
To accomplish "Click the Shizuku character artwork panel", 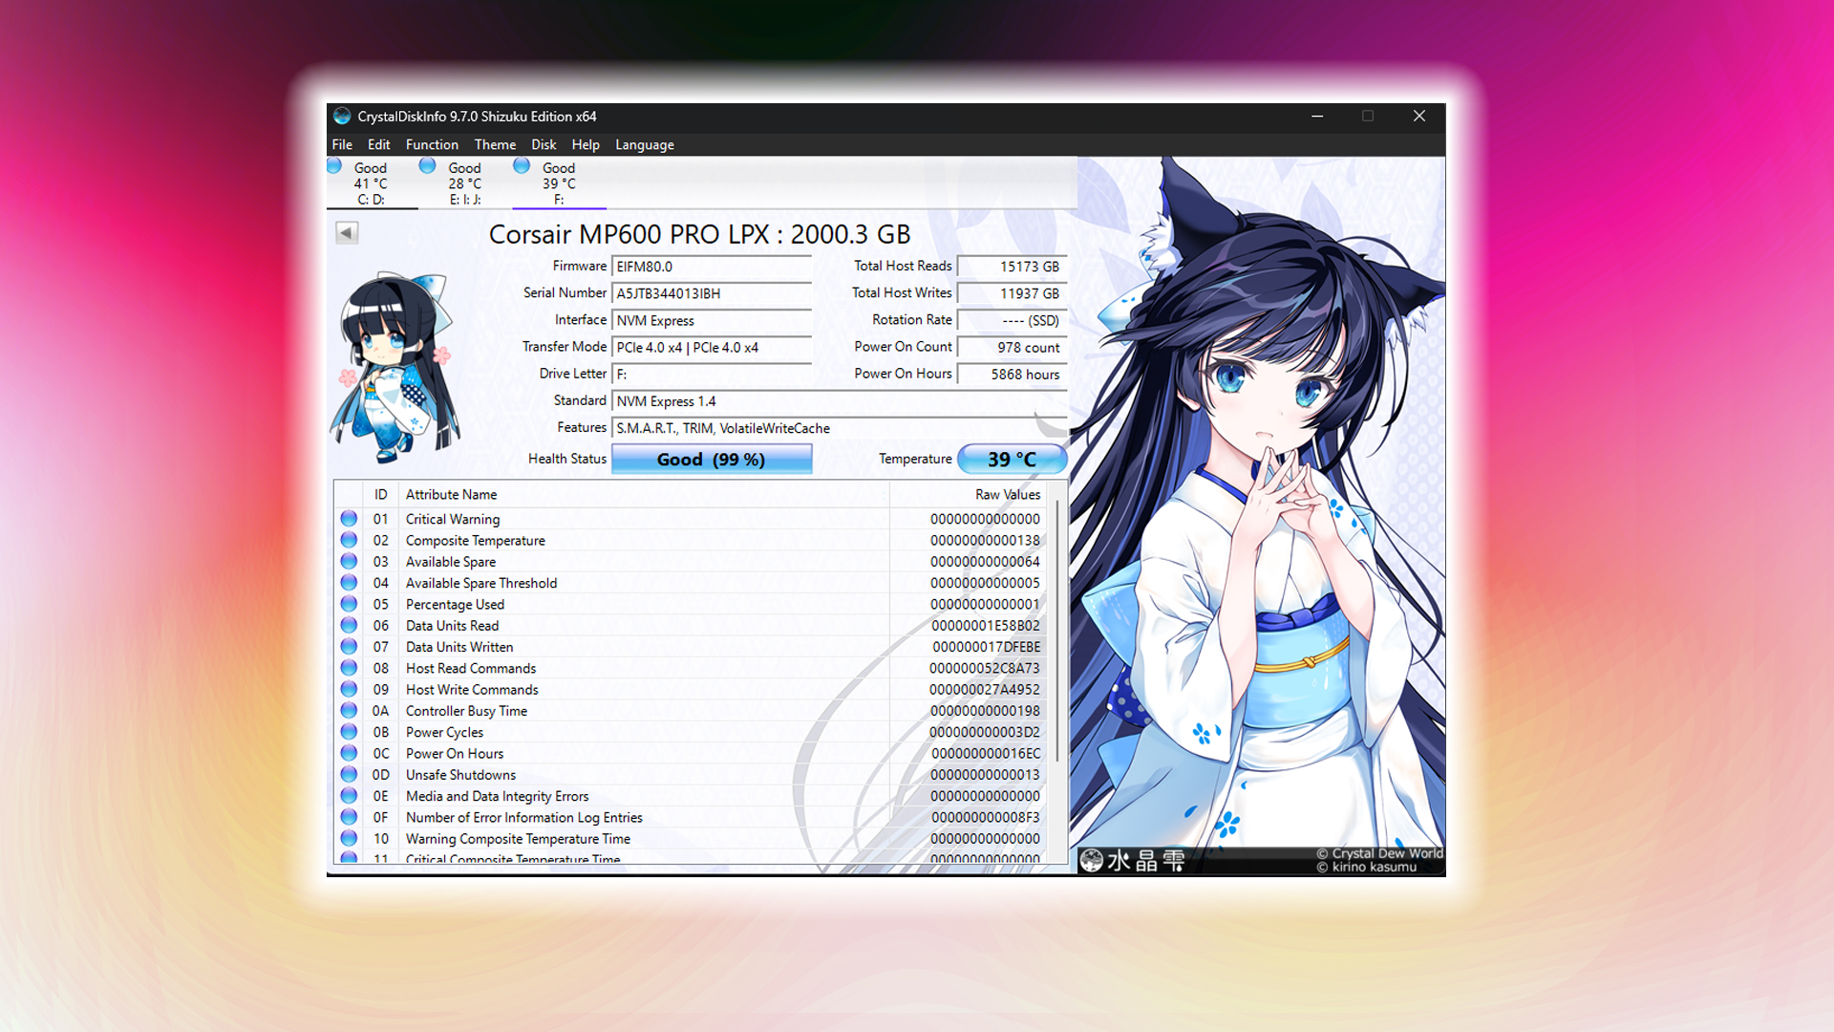I will click(x=1261, y=516).
